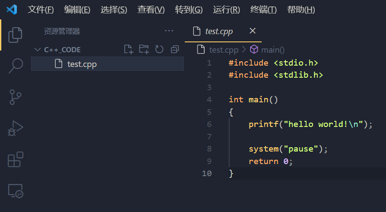Create a new file in C++_CODE

pyautogui.click(x=129, y=50)
